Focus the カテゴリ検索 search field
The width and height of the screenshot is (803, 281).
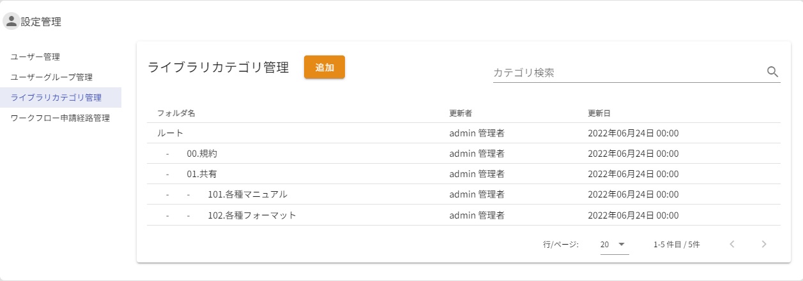(x=626, y=73)
